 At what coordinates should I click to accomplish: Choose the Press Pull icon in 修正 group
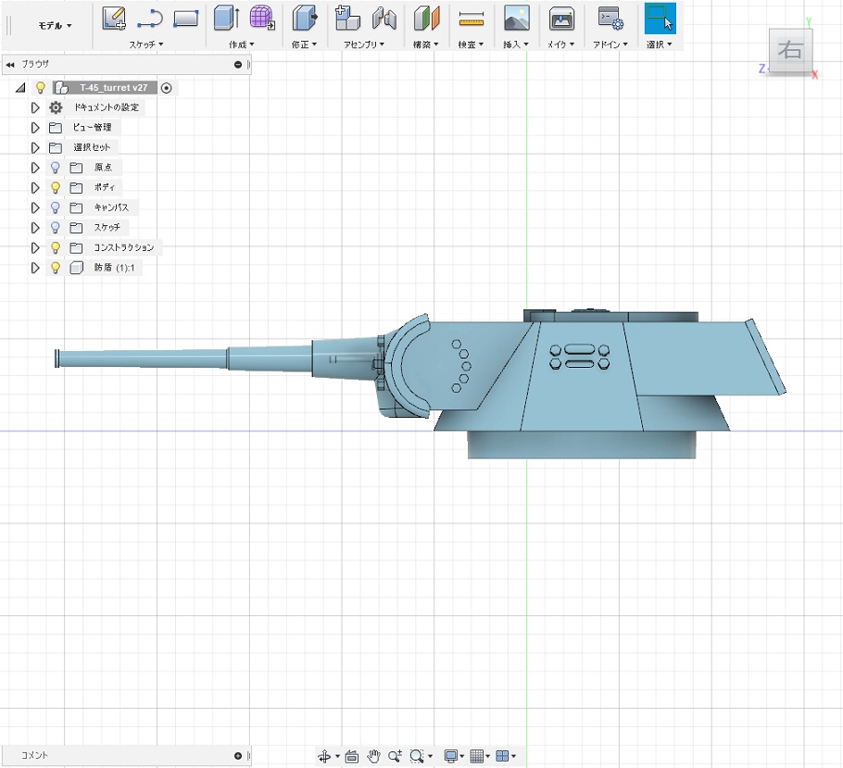click(304, 18)
